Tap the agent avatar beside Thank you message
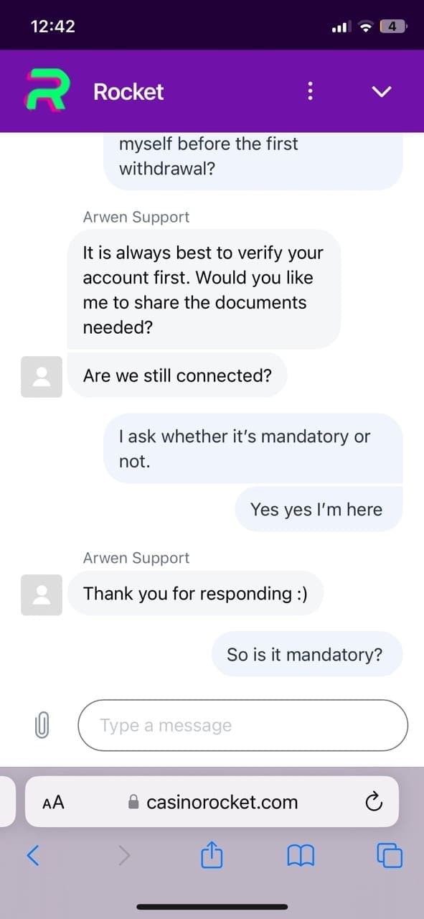The width and height of the screenshot is (424, 919). coord(42,594)
